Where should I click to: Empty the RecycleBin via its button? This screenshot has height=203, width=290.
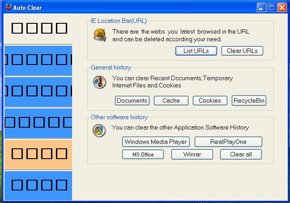point(249,100)
